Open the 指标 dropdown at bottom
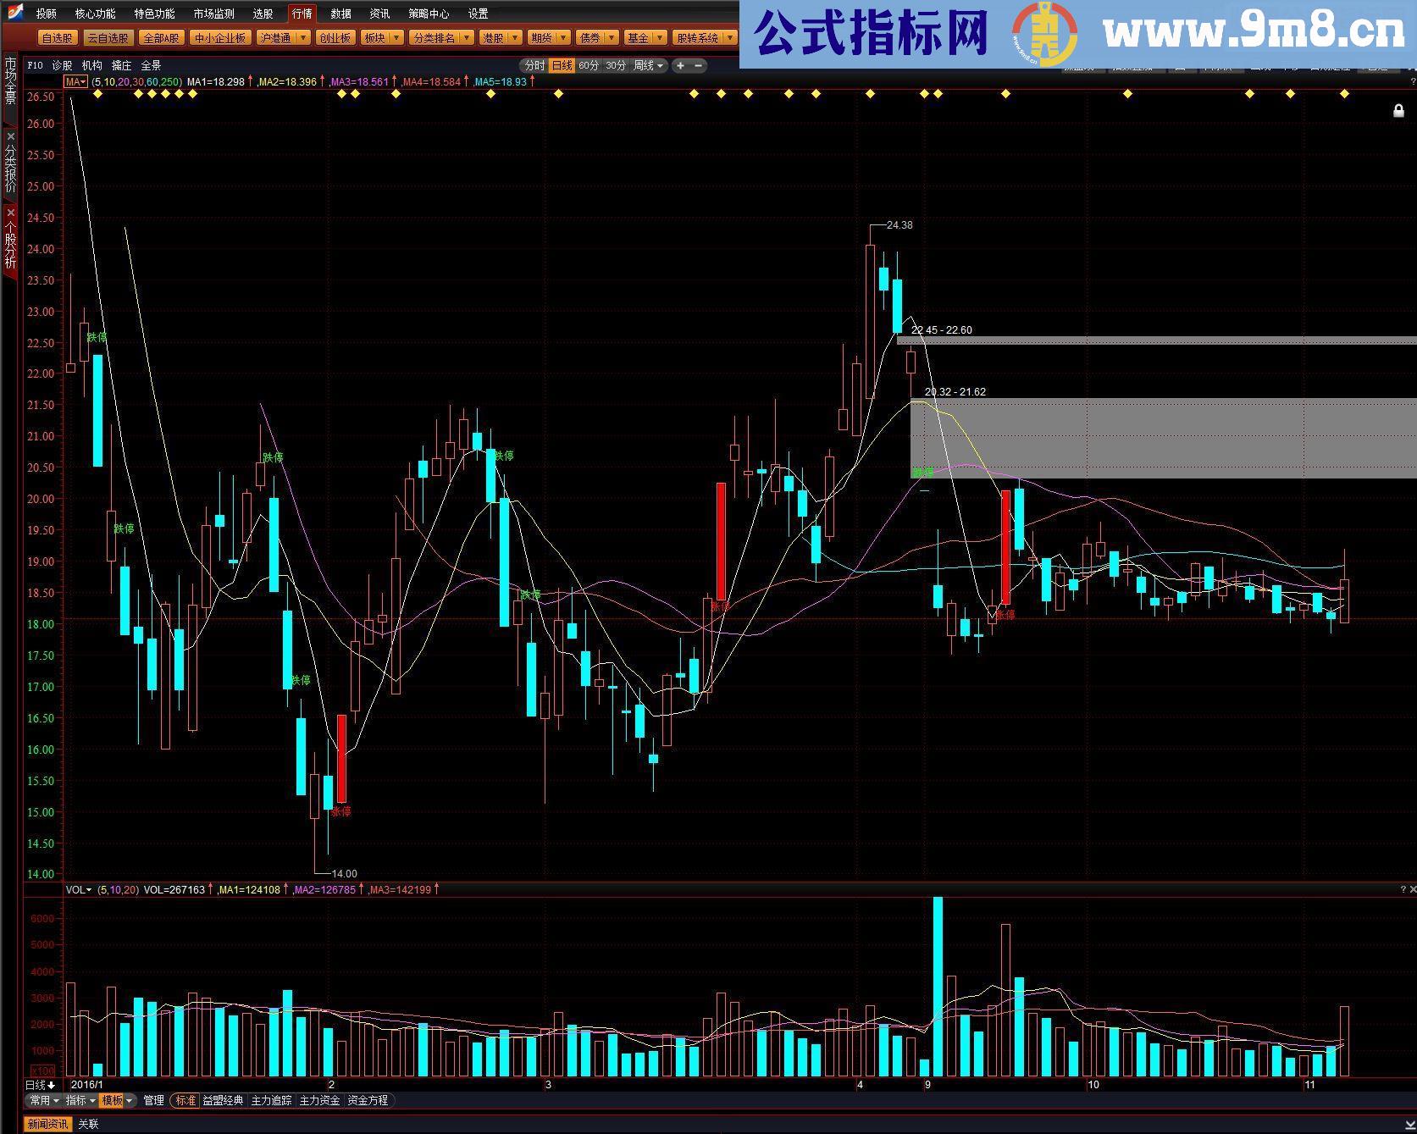This screenshot has width=1417, height=1134. (80, 1100)
